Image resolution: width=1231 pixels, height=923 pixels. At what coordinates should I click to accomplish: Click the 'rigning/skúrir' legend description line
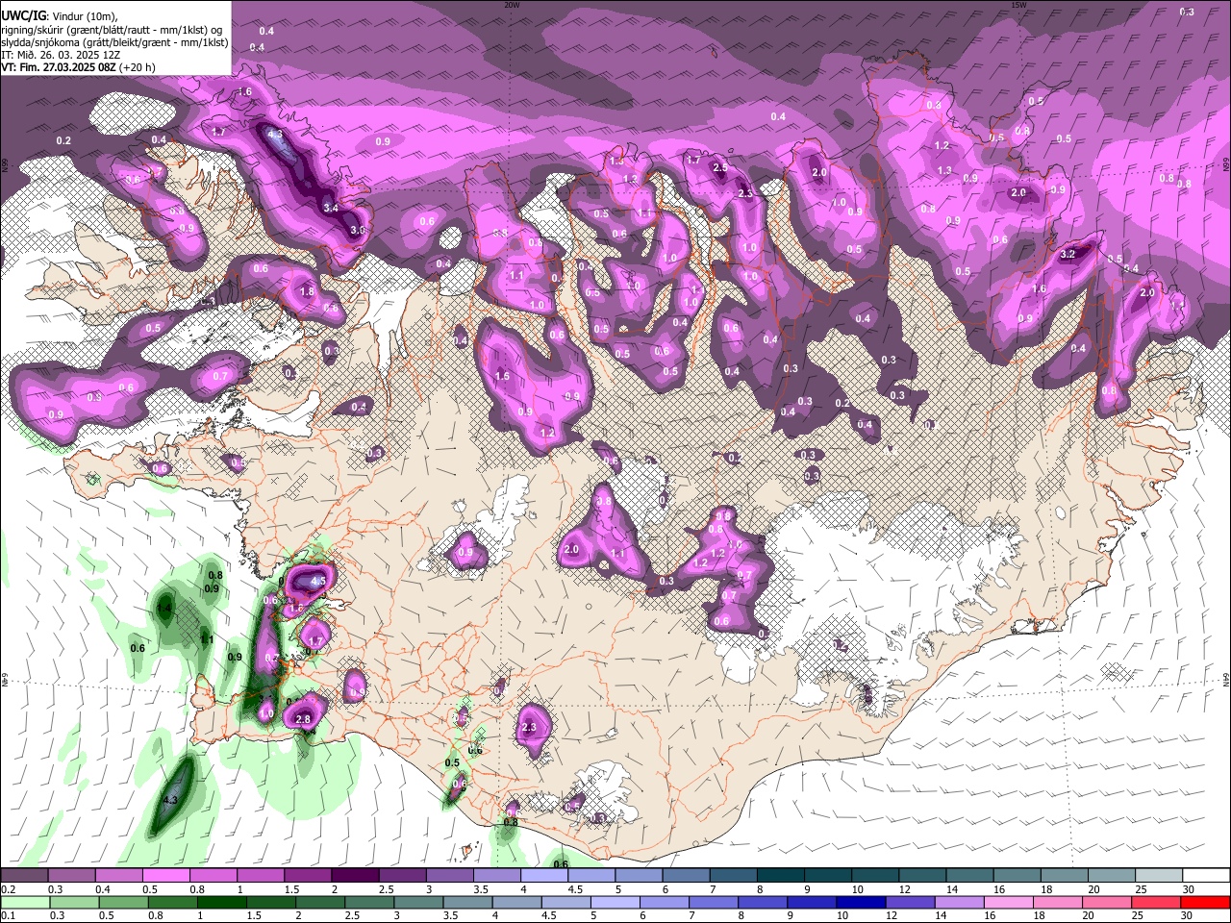(x=113, y=30)
